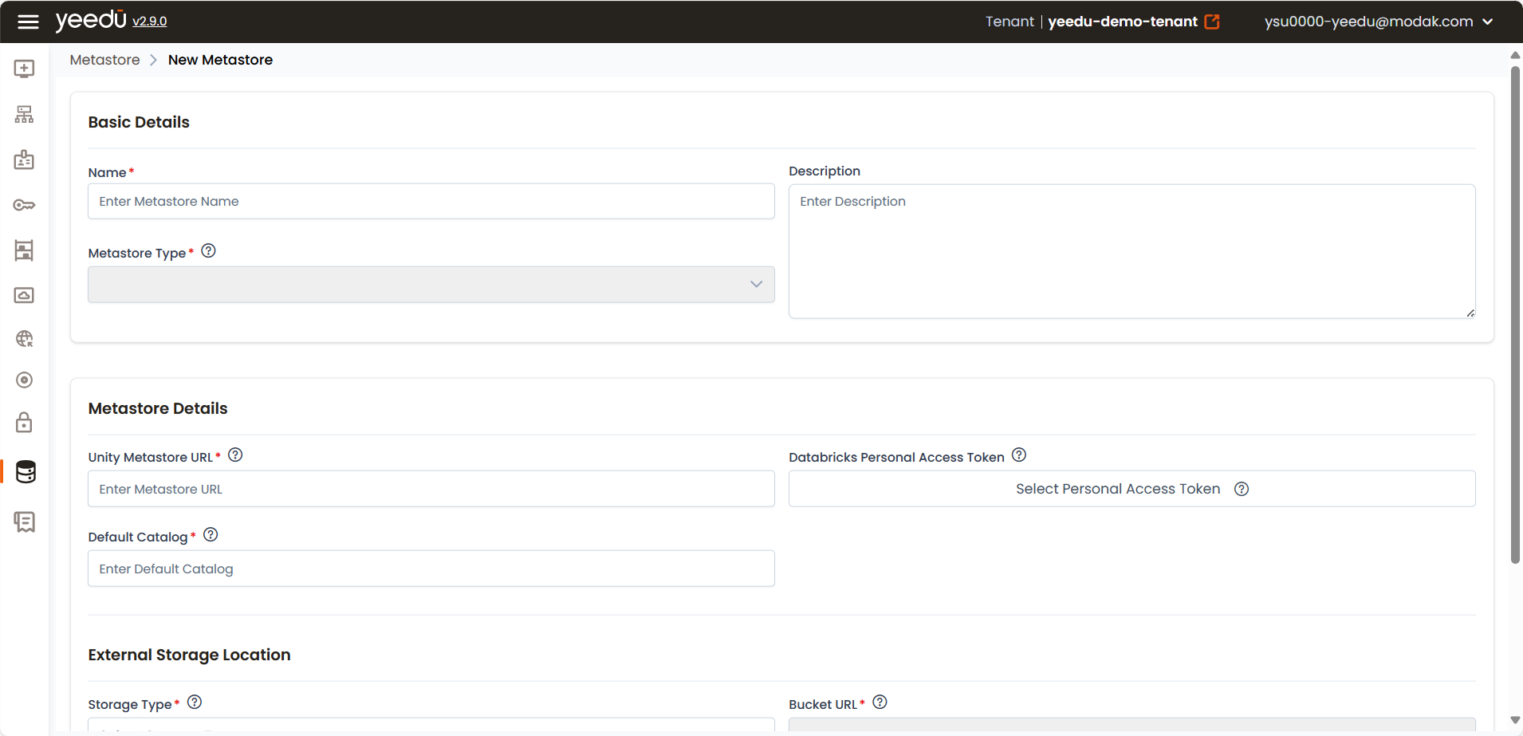The height and width of the screenshot is (736, 1523).
Task: Click the scrollbar up arrow
Action: tap(1515, 55)
